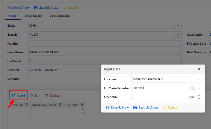Viewport: 211px width, 129px height.
Task: Expand the Item Master dropdown arrow
Action: (178, 52)
